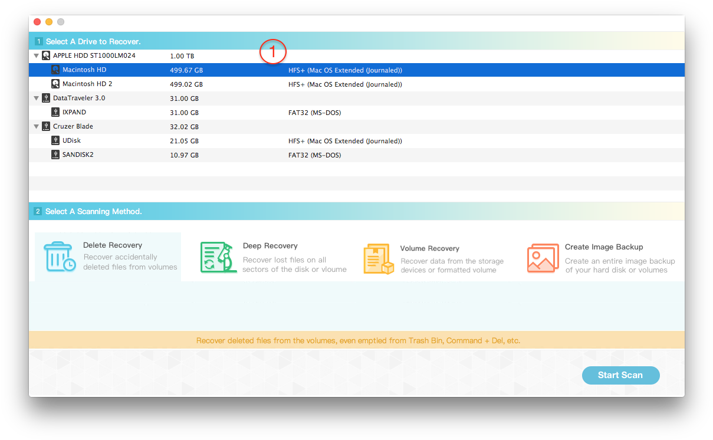Click the 499.67 GB size value
Image resolution: width=713 pixels, height=440 pixels.
tap(186, 70)
